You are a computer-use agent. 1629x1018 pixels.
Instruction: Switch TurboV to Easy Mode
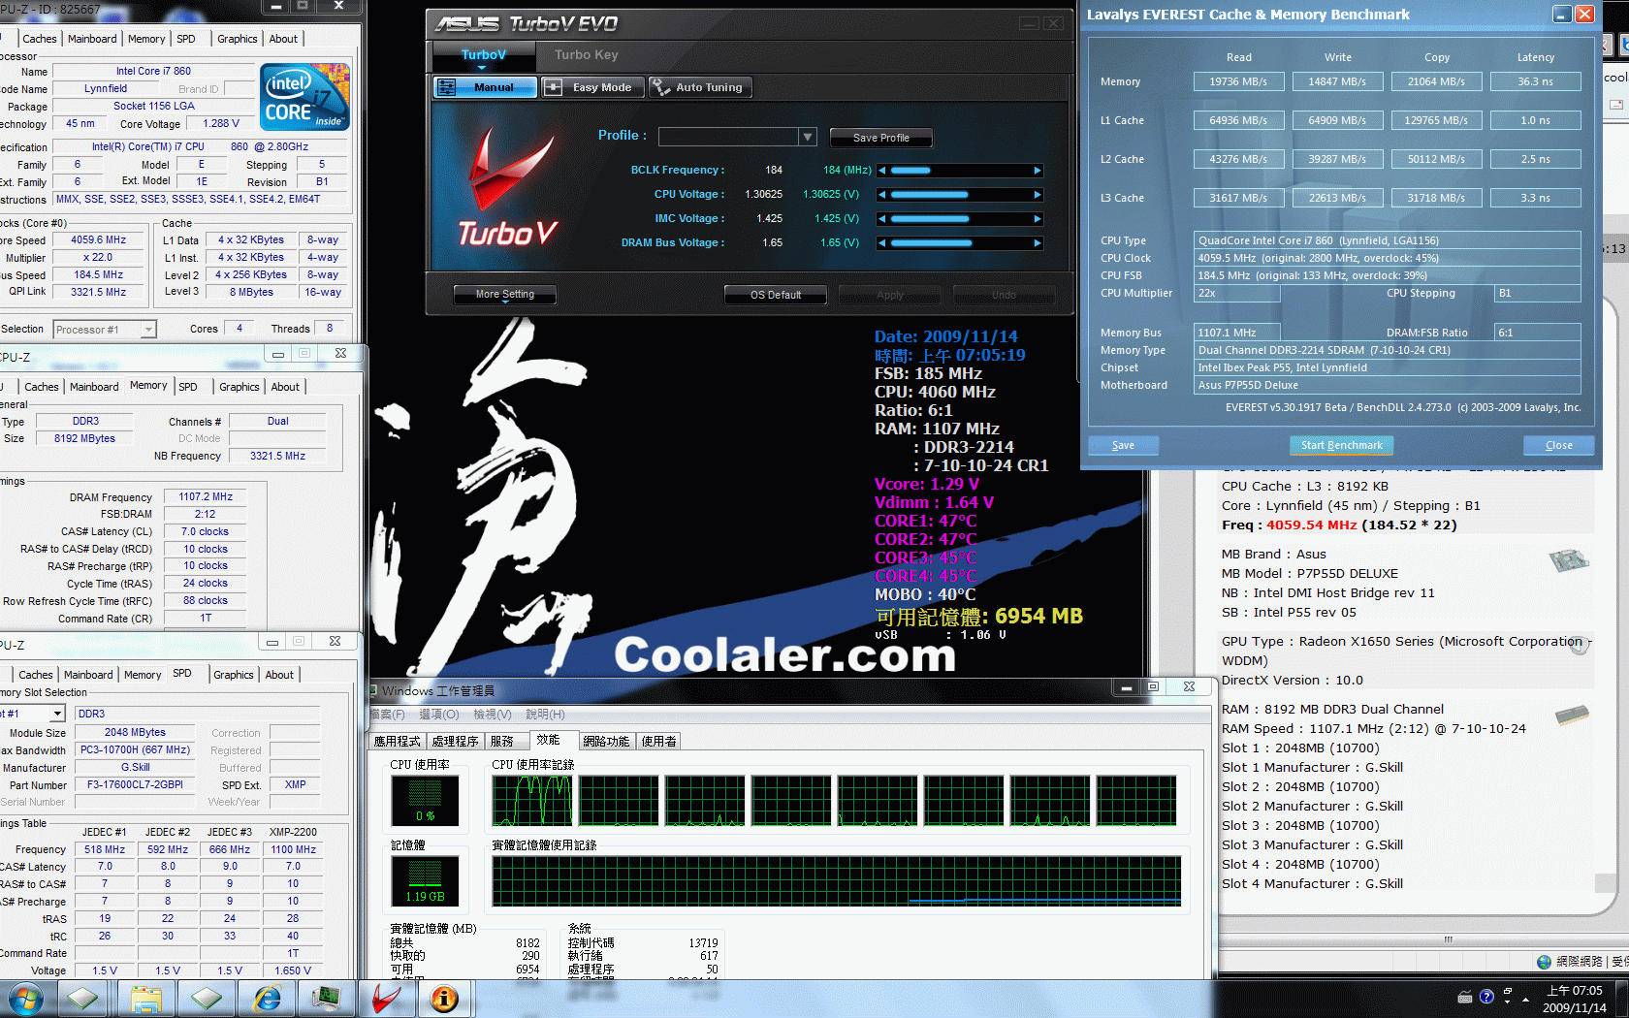(x=591, y=87)
